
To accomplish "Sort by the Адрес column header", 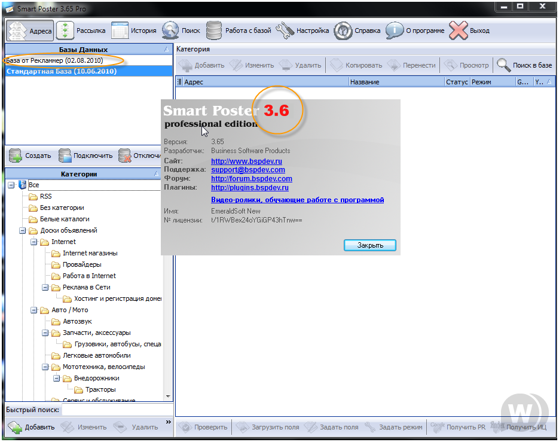I will (265, 82).
